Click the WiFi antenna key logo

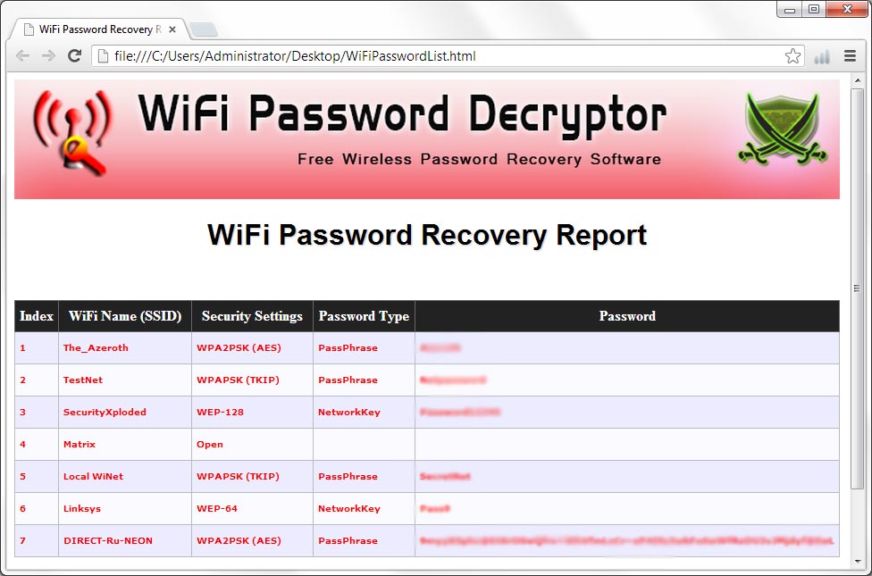71,132
